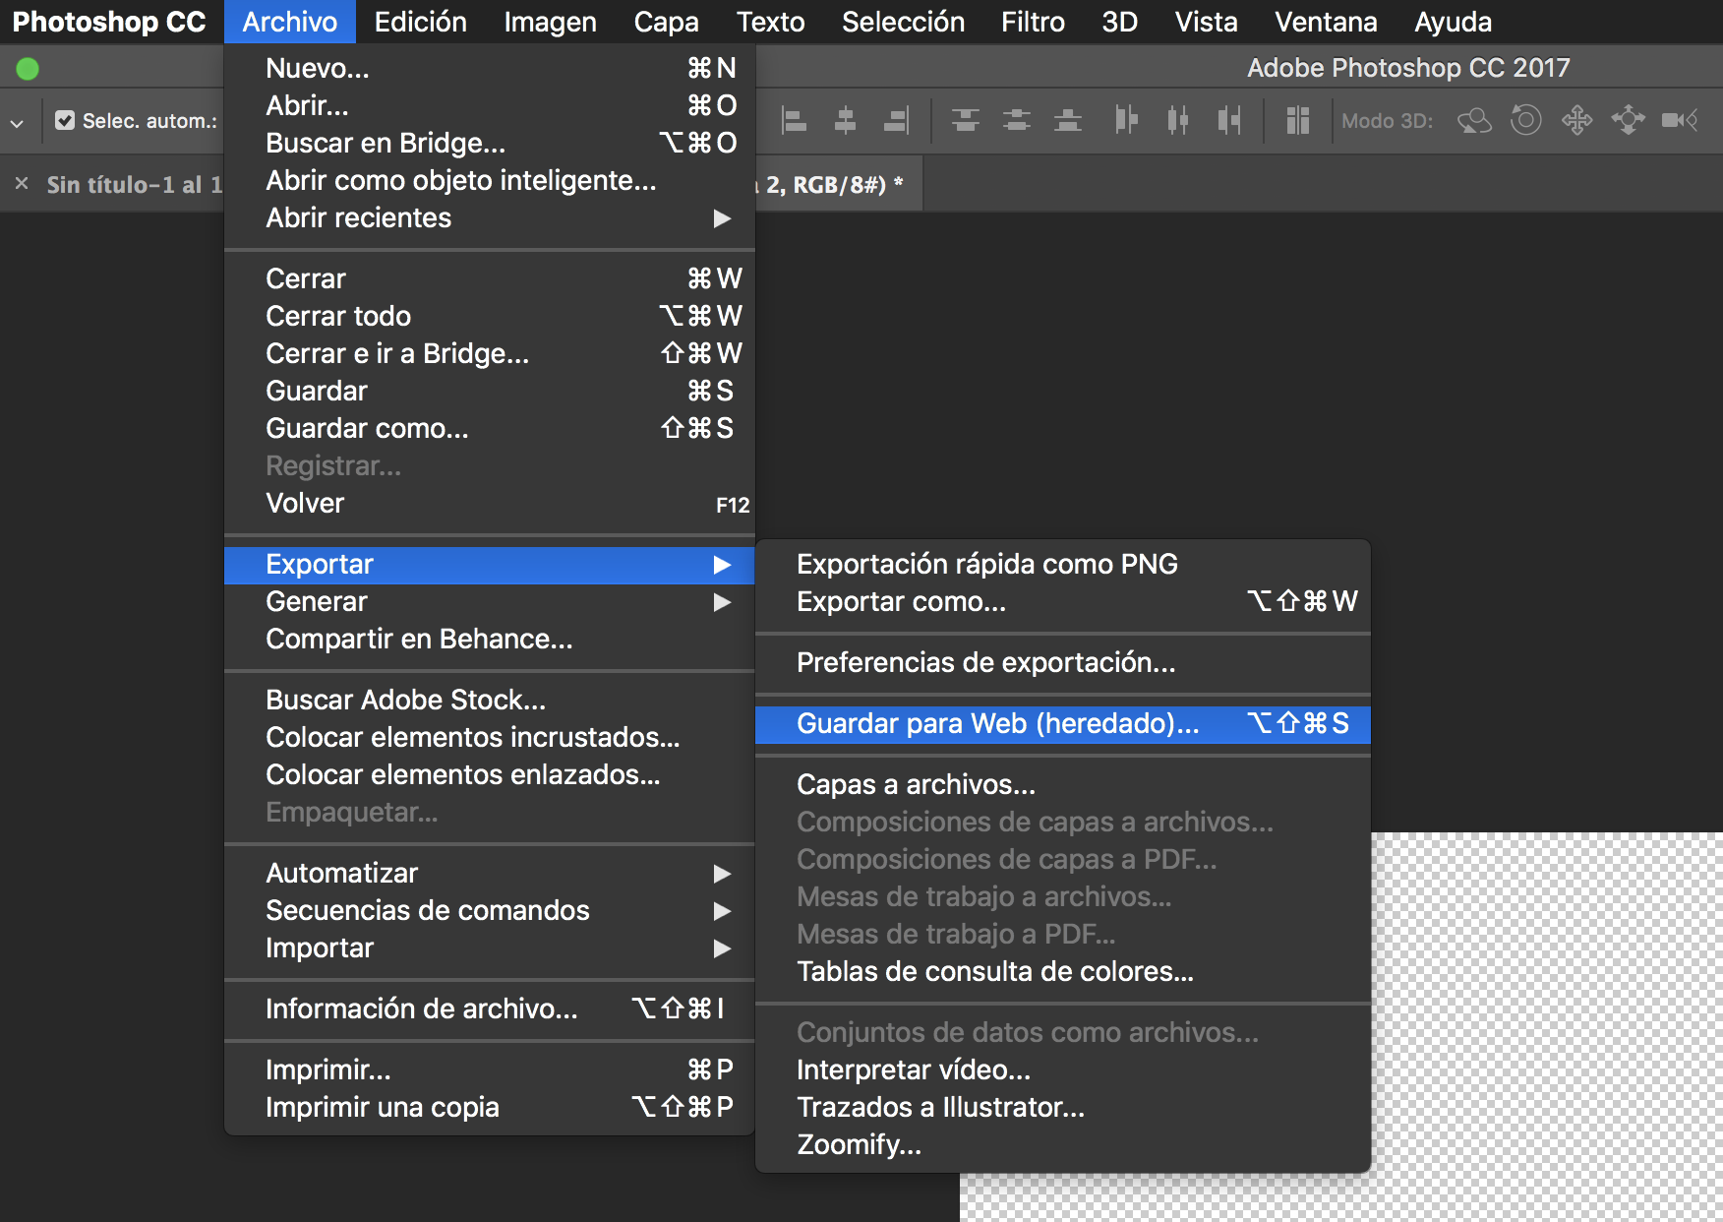
Task: Click the align horizontal centers icon
Action: [845, 121]
